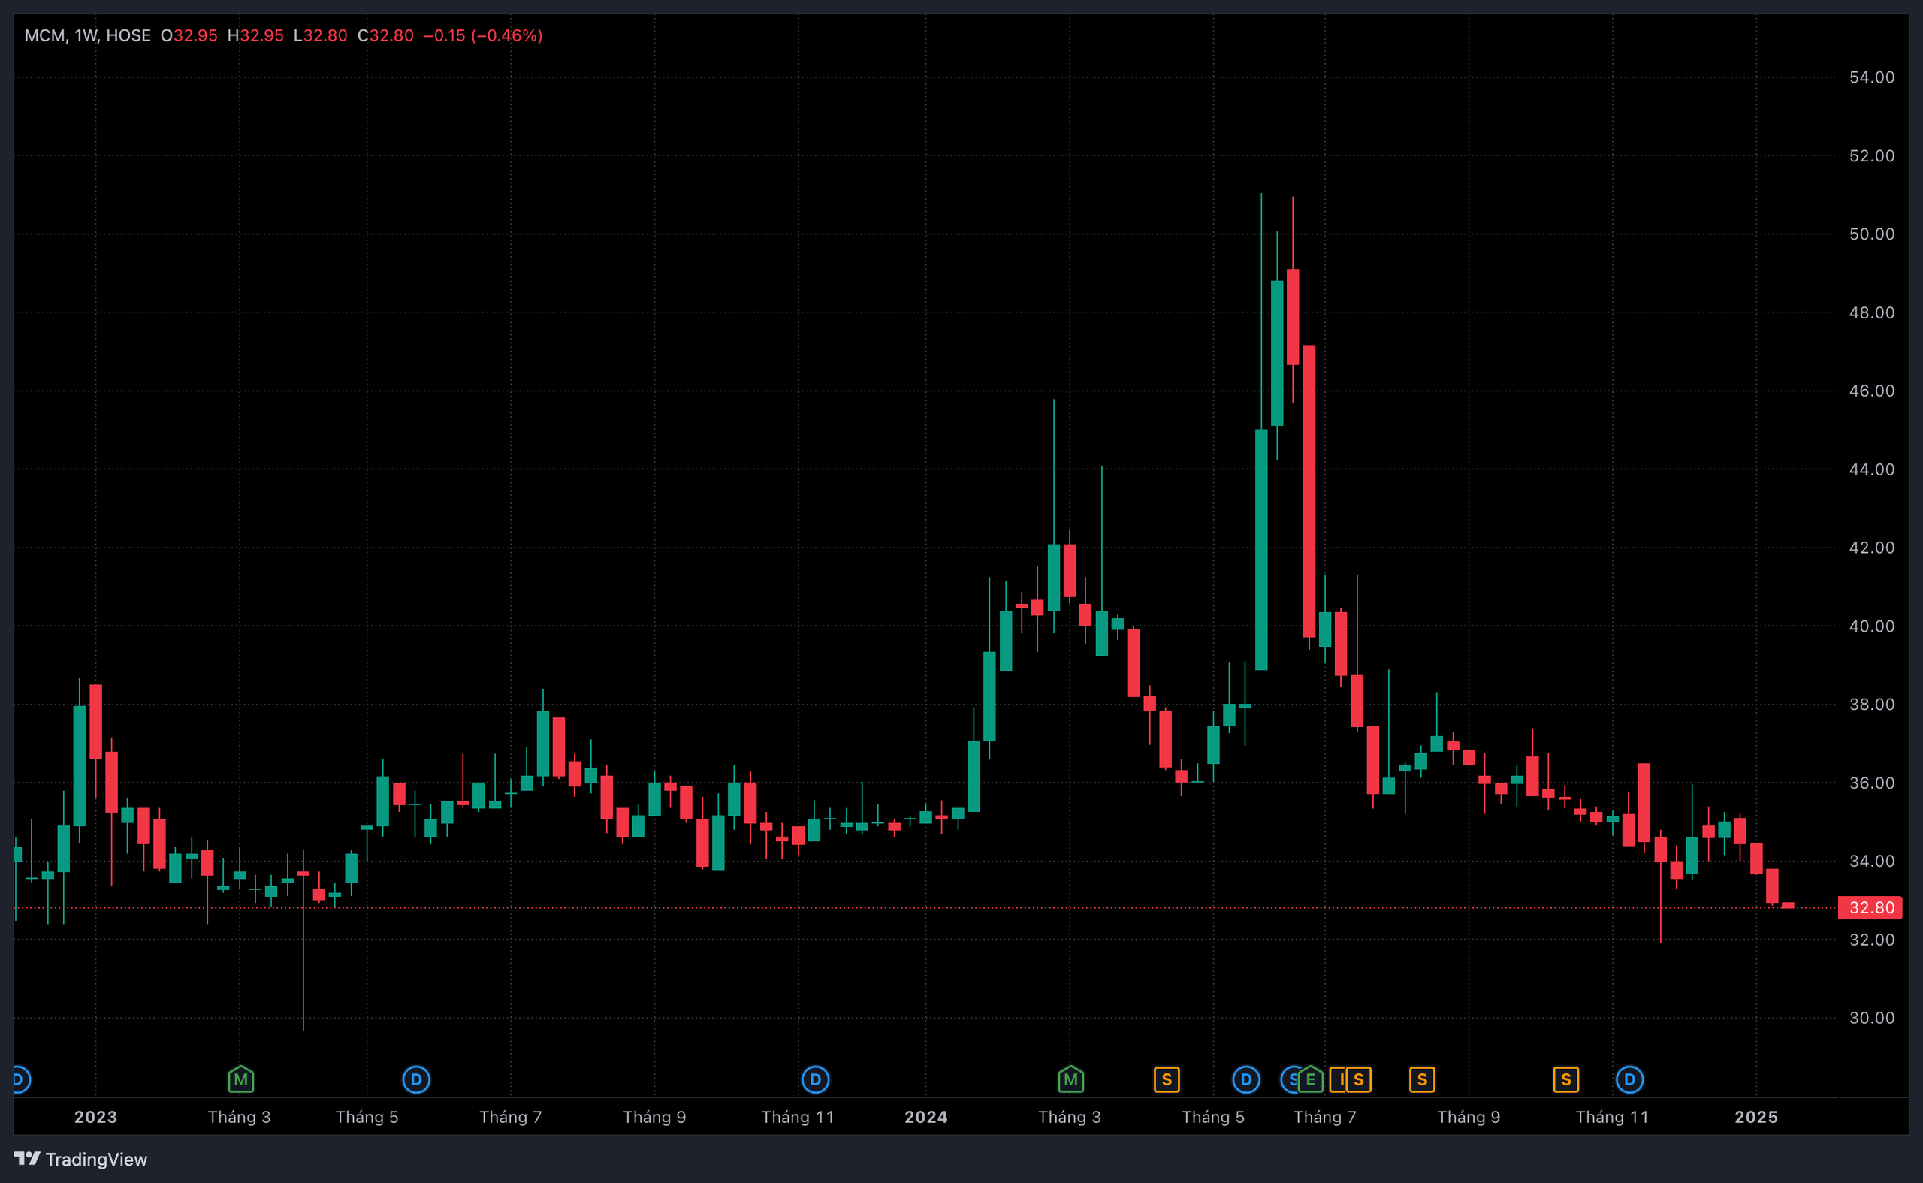
Task: Click the TradingView logo
Action: 80,1159
